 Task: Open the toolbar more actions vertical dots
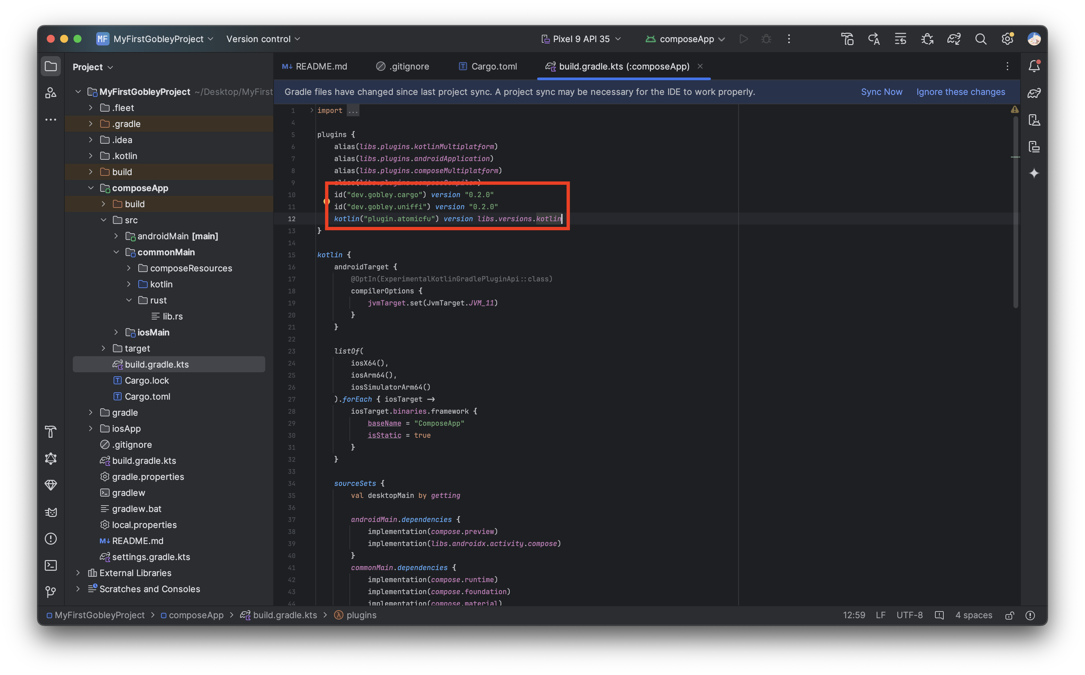click(x=789, y=39)
